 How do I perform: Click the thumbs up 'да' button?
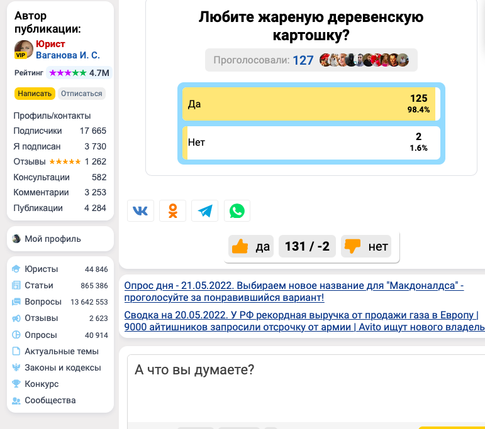pyautogui.click(x=251, y=246)
